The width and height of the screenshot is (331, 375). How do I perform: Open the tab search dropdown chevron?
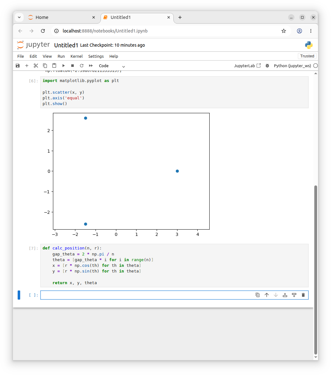tap(19, 17)
